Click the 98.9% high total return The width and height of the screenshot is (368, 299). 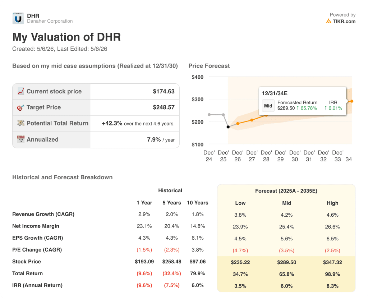click(332, 274)
